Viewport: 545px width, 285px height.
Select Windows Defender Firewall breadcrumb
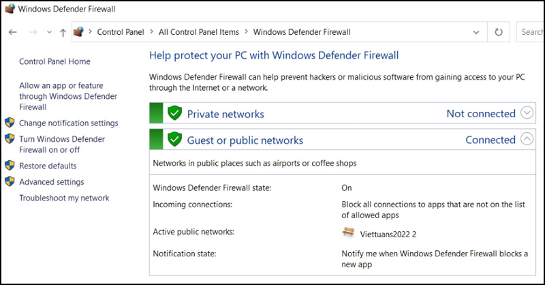pos(302,32)
